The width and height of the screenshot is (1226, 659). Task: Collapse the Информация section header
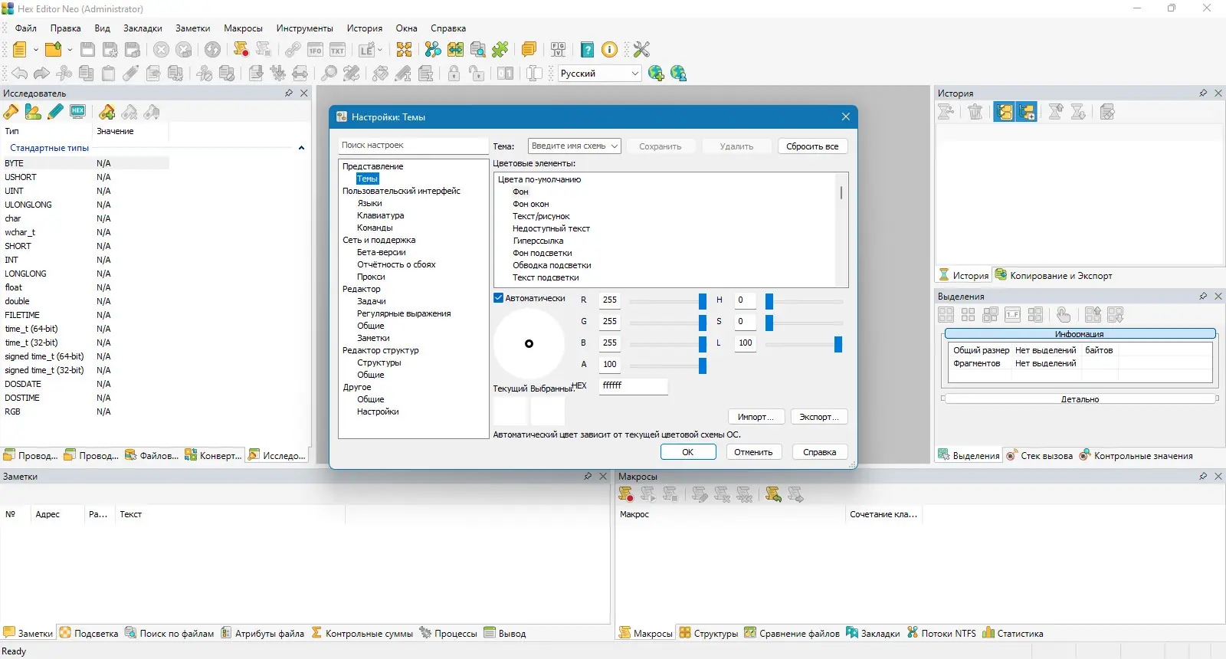click(1080, 333)
